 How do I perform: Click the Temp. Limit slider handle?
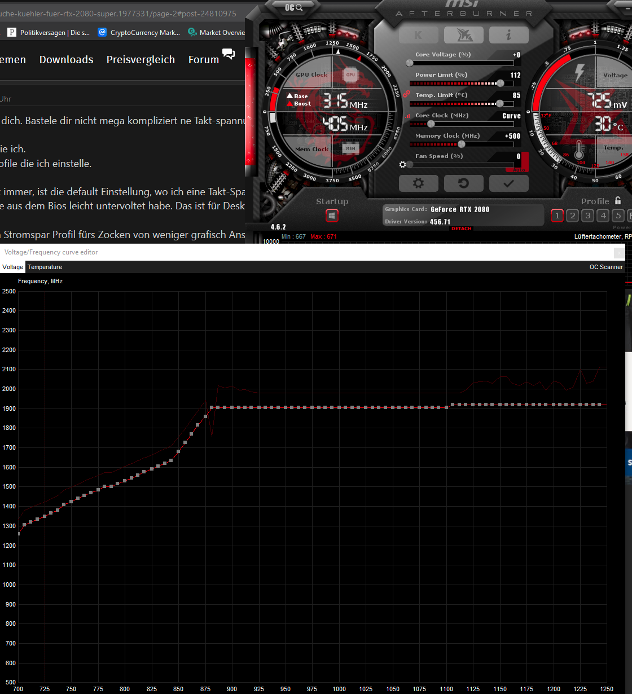click(499, 103)
